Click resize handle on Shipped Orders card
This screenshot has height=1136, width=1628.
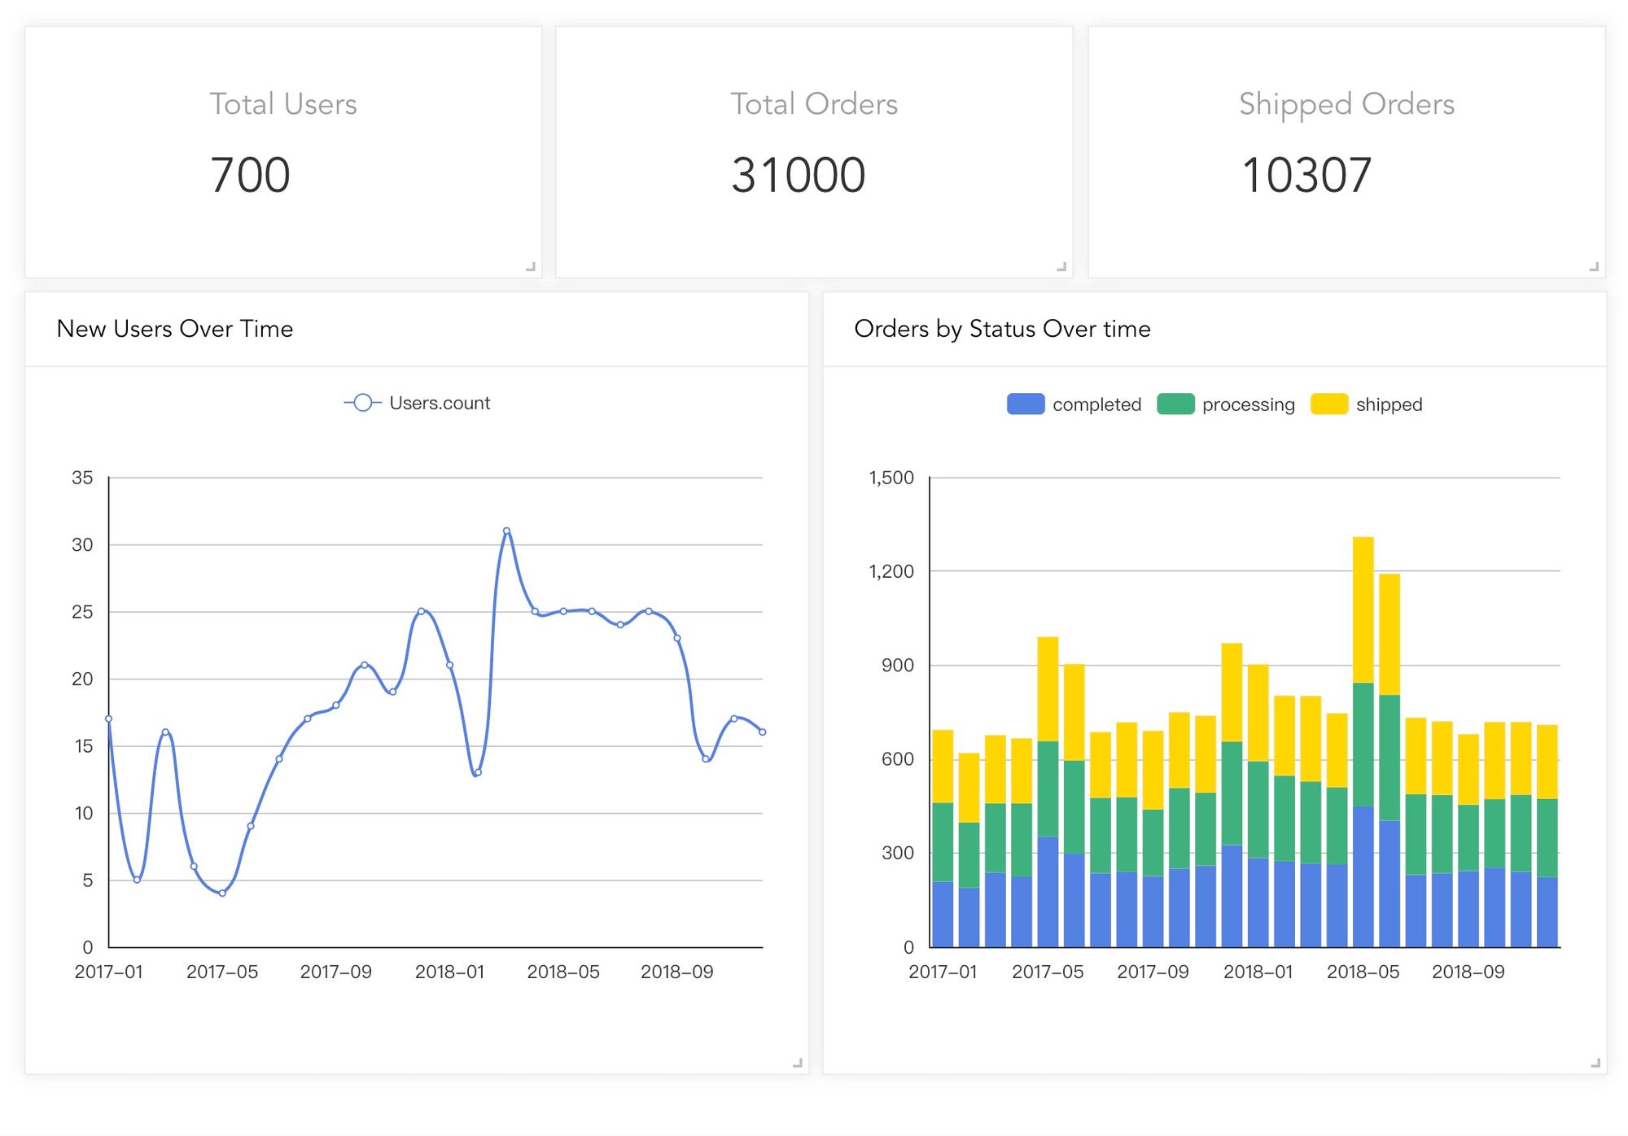1594,266
